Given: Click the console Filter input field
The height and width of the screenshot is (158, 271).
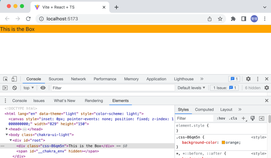Looking at the screenshot, I should point(113,88).
